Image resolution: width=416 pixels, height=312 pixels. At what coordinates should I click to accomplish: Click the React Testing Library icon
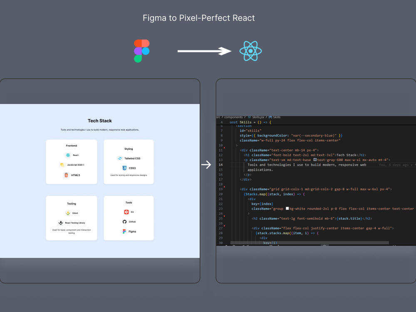tap(61, 223)
